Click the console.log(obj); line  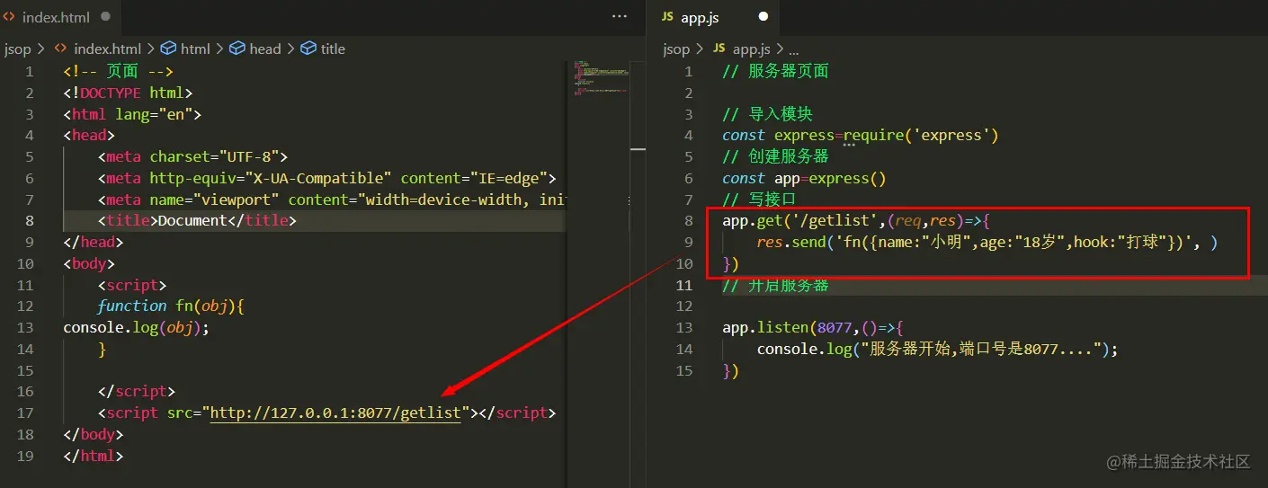(136, 327)
